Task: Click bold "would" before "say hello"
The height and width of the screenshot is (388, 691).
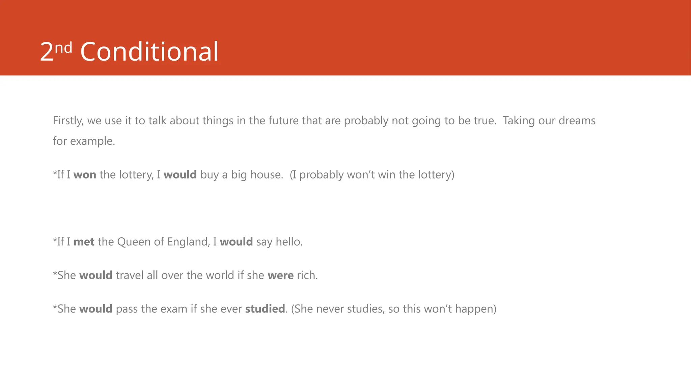Action: 236,241
